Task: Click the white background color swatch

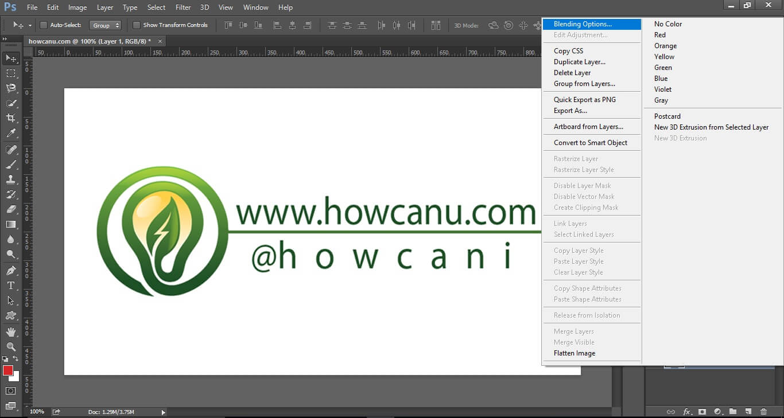Action: (x=15, y=378)
